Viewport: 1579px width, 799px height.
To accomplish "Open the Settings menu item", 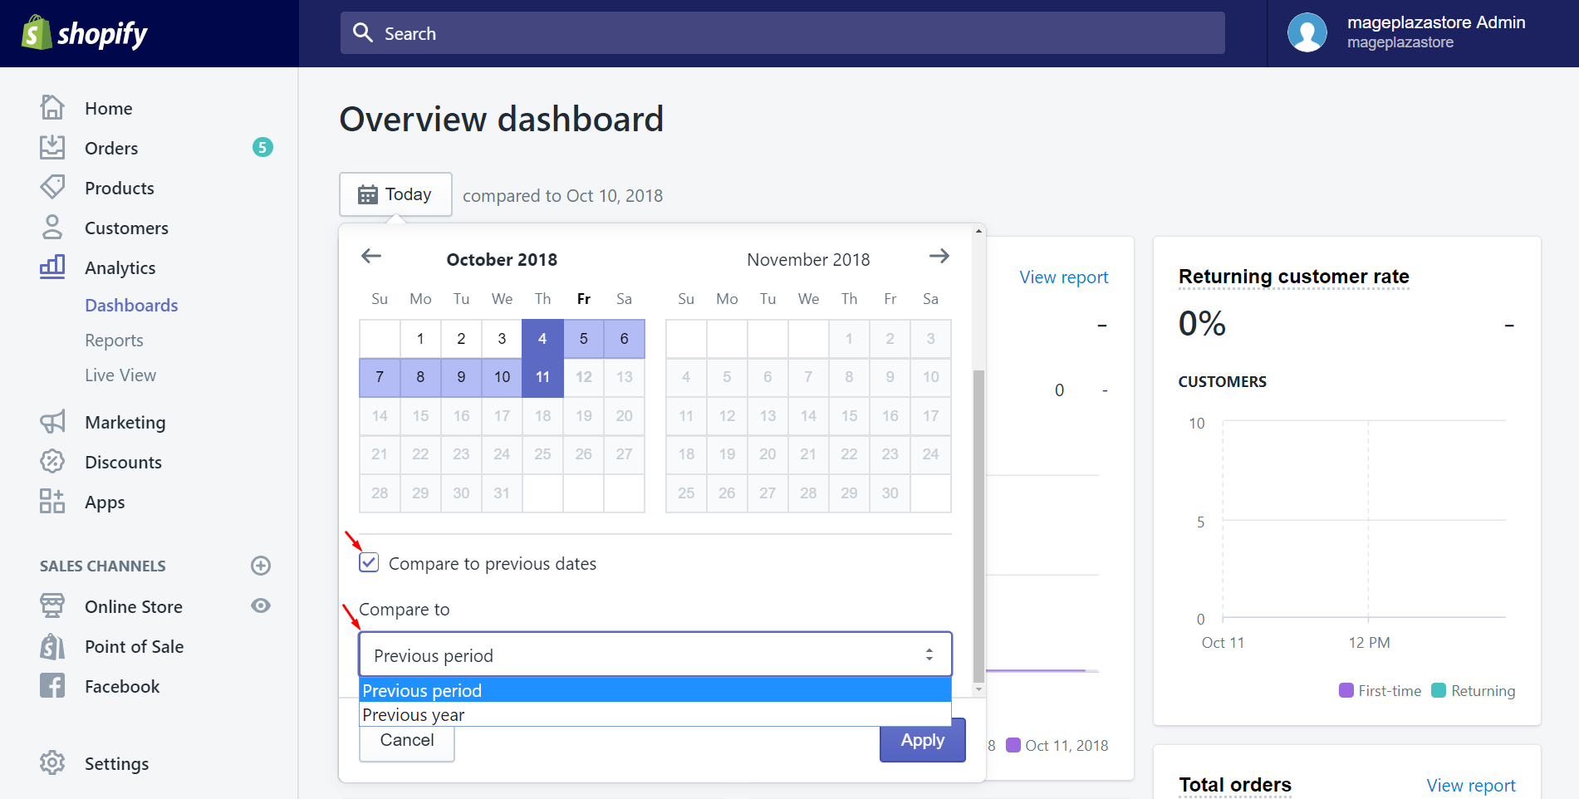I will click(117, 763).
